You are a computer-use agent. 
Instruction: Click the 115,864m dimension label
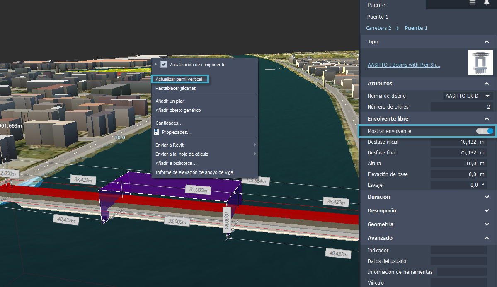[256, 181]
